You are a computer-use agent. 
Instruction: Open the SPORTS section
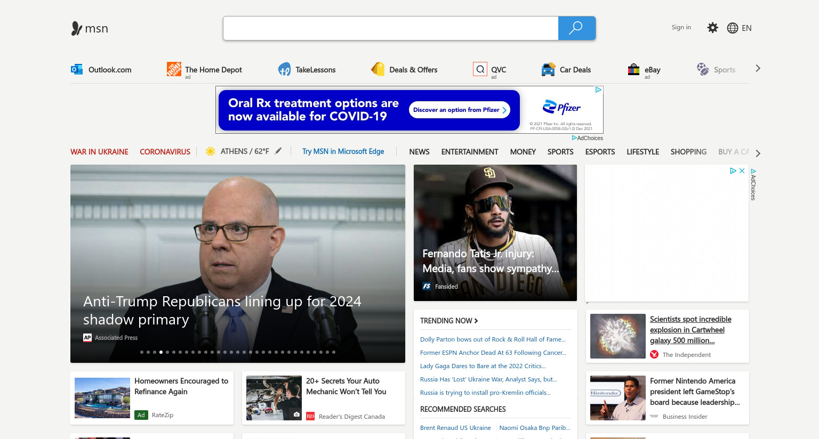pos(560,152)
